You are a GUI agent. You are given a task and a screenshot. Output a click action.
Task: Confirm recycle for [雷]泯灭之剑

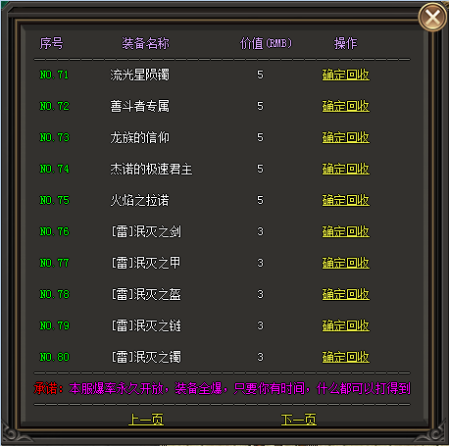point(346,231)
